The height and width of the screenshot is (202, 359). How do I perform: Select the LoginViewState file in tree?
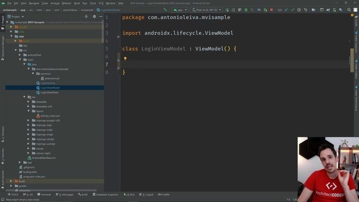point(47,93)
